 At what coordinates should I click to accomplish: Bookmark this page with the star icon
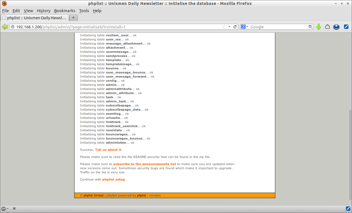pos(225,27)
